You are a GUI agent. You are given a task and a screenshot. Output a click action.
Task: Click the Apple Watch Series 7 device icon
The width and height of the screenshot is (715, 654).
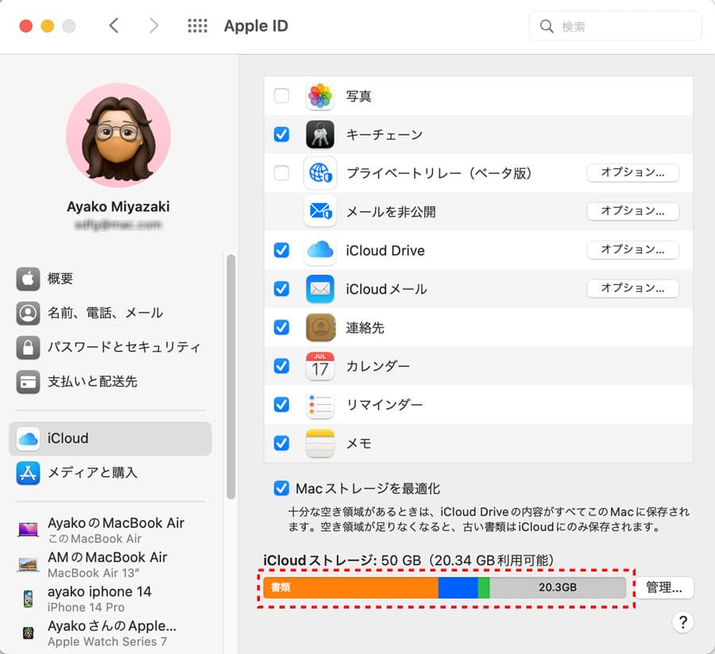[29, 633]
